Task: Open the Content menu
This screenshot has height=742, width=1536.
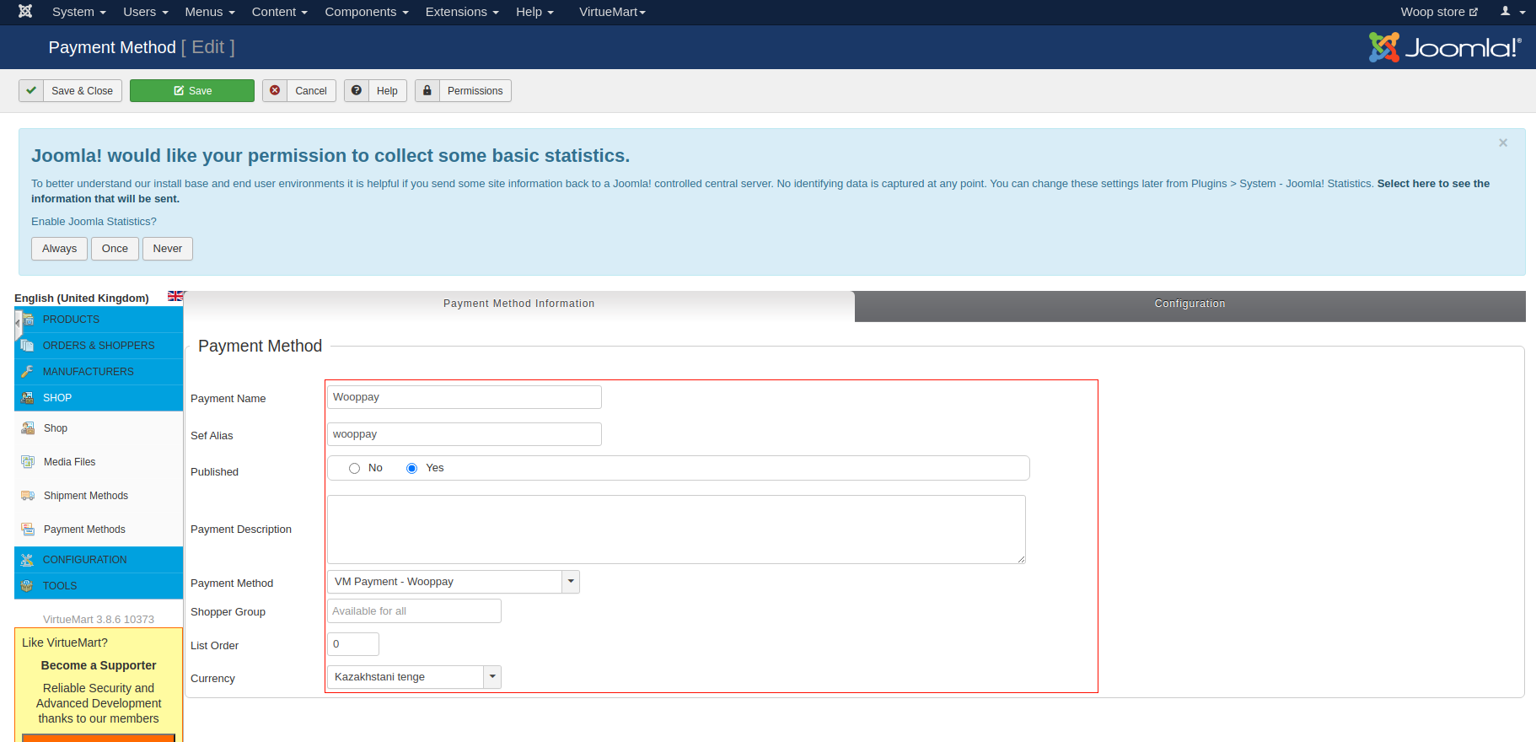Action: coord(280,12)
